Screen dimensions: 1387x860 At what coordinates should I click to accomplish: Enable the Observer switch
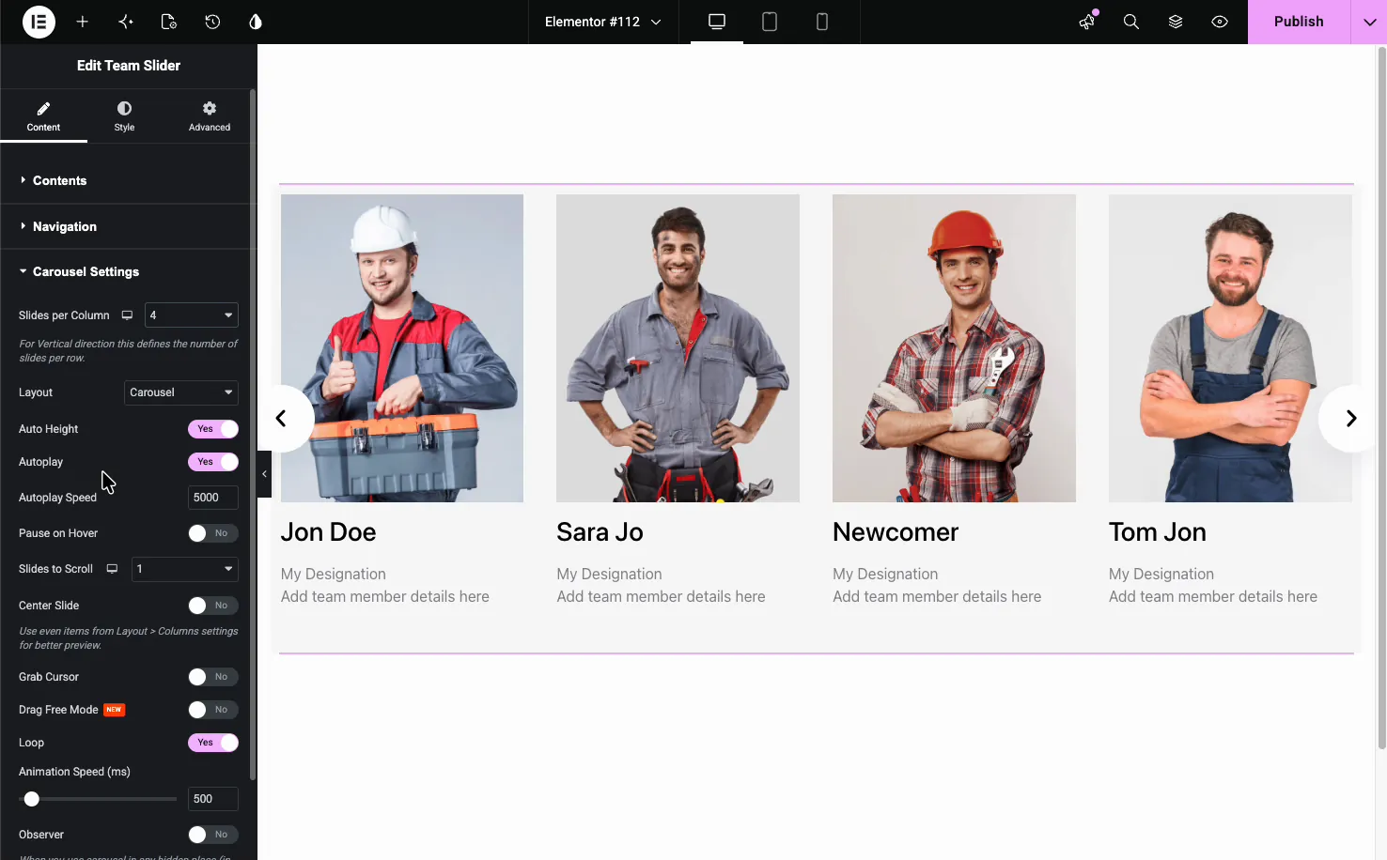tap(213, 835)
